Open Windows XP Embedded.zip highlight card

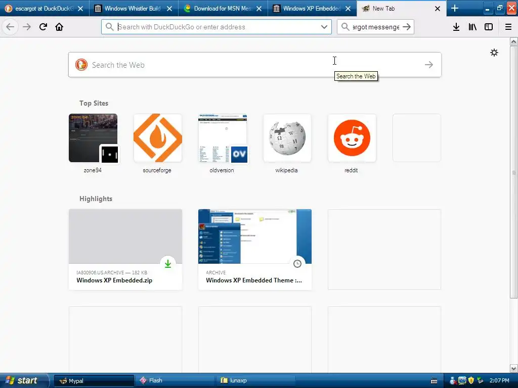click(x=125, y=250)
